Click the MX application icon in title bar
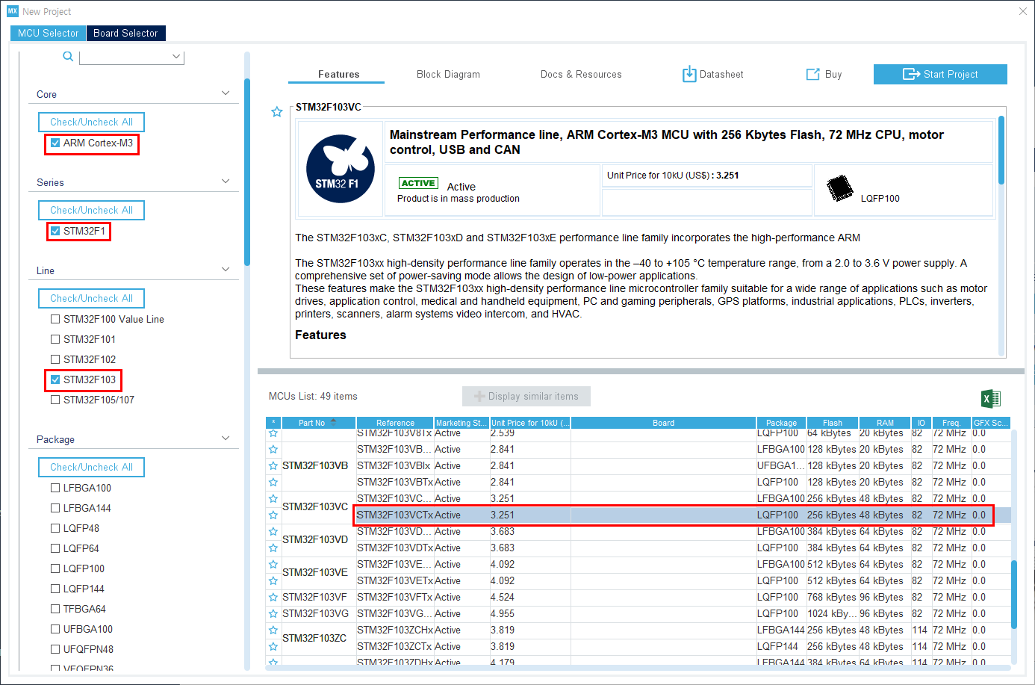This screenshot has height=685, width=1035. tap(13, 11)
